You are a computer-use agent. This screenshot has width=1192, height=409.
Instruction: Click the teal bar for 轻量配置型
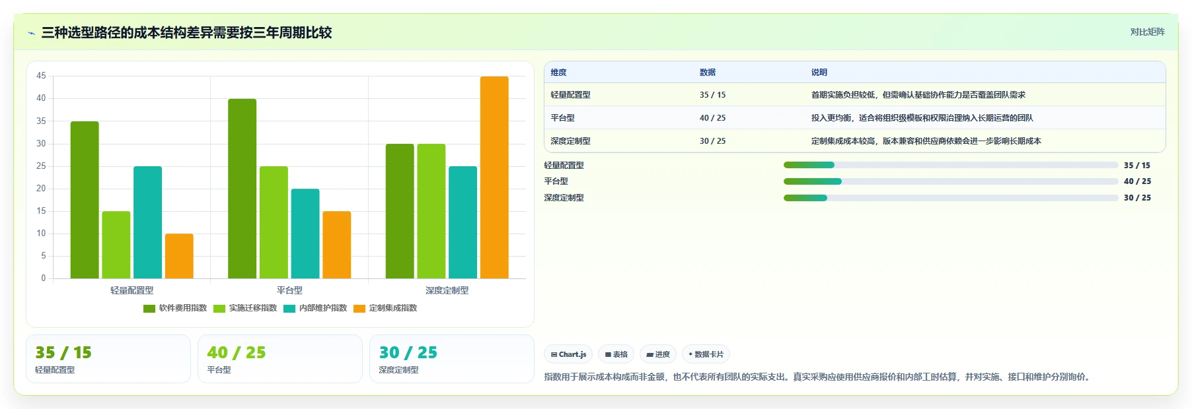pos(147,222)
